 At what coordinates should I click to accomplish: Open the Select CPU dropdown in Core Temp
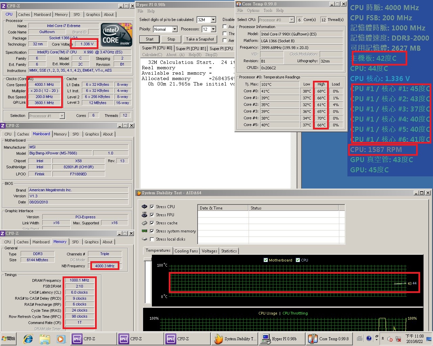(x=292, y=20)
